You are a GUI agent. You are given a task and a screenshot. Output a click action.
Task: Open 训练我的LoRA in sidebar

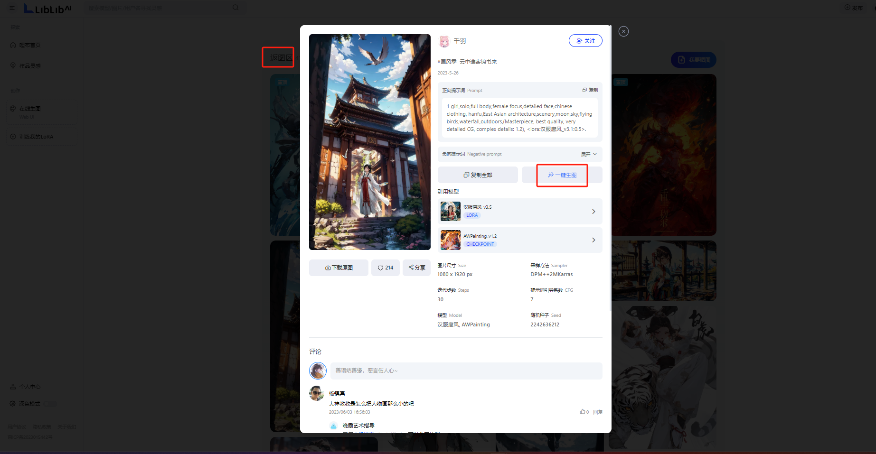tap(42, 137)
